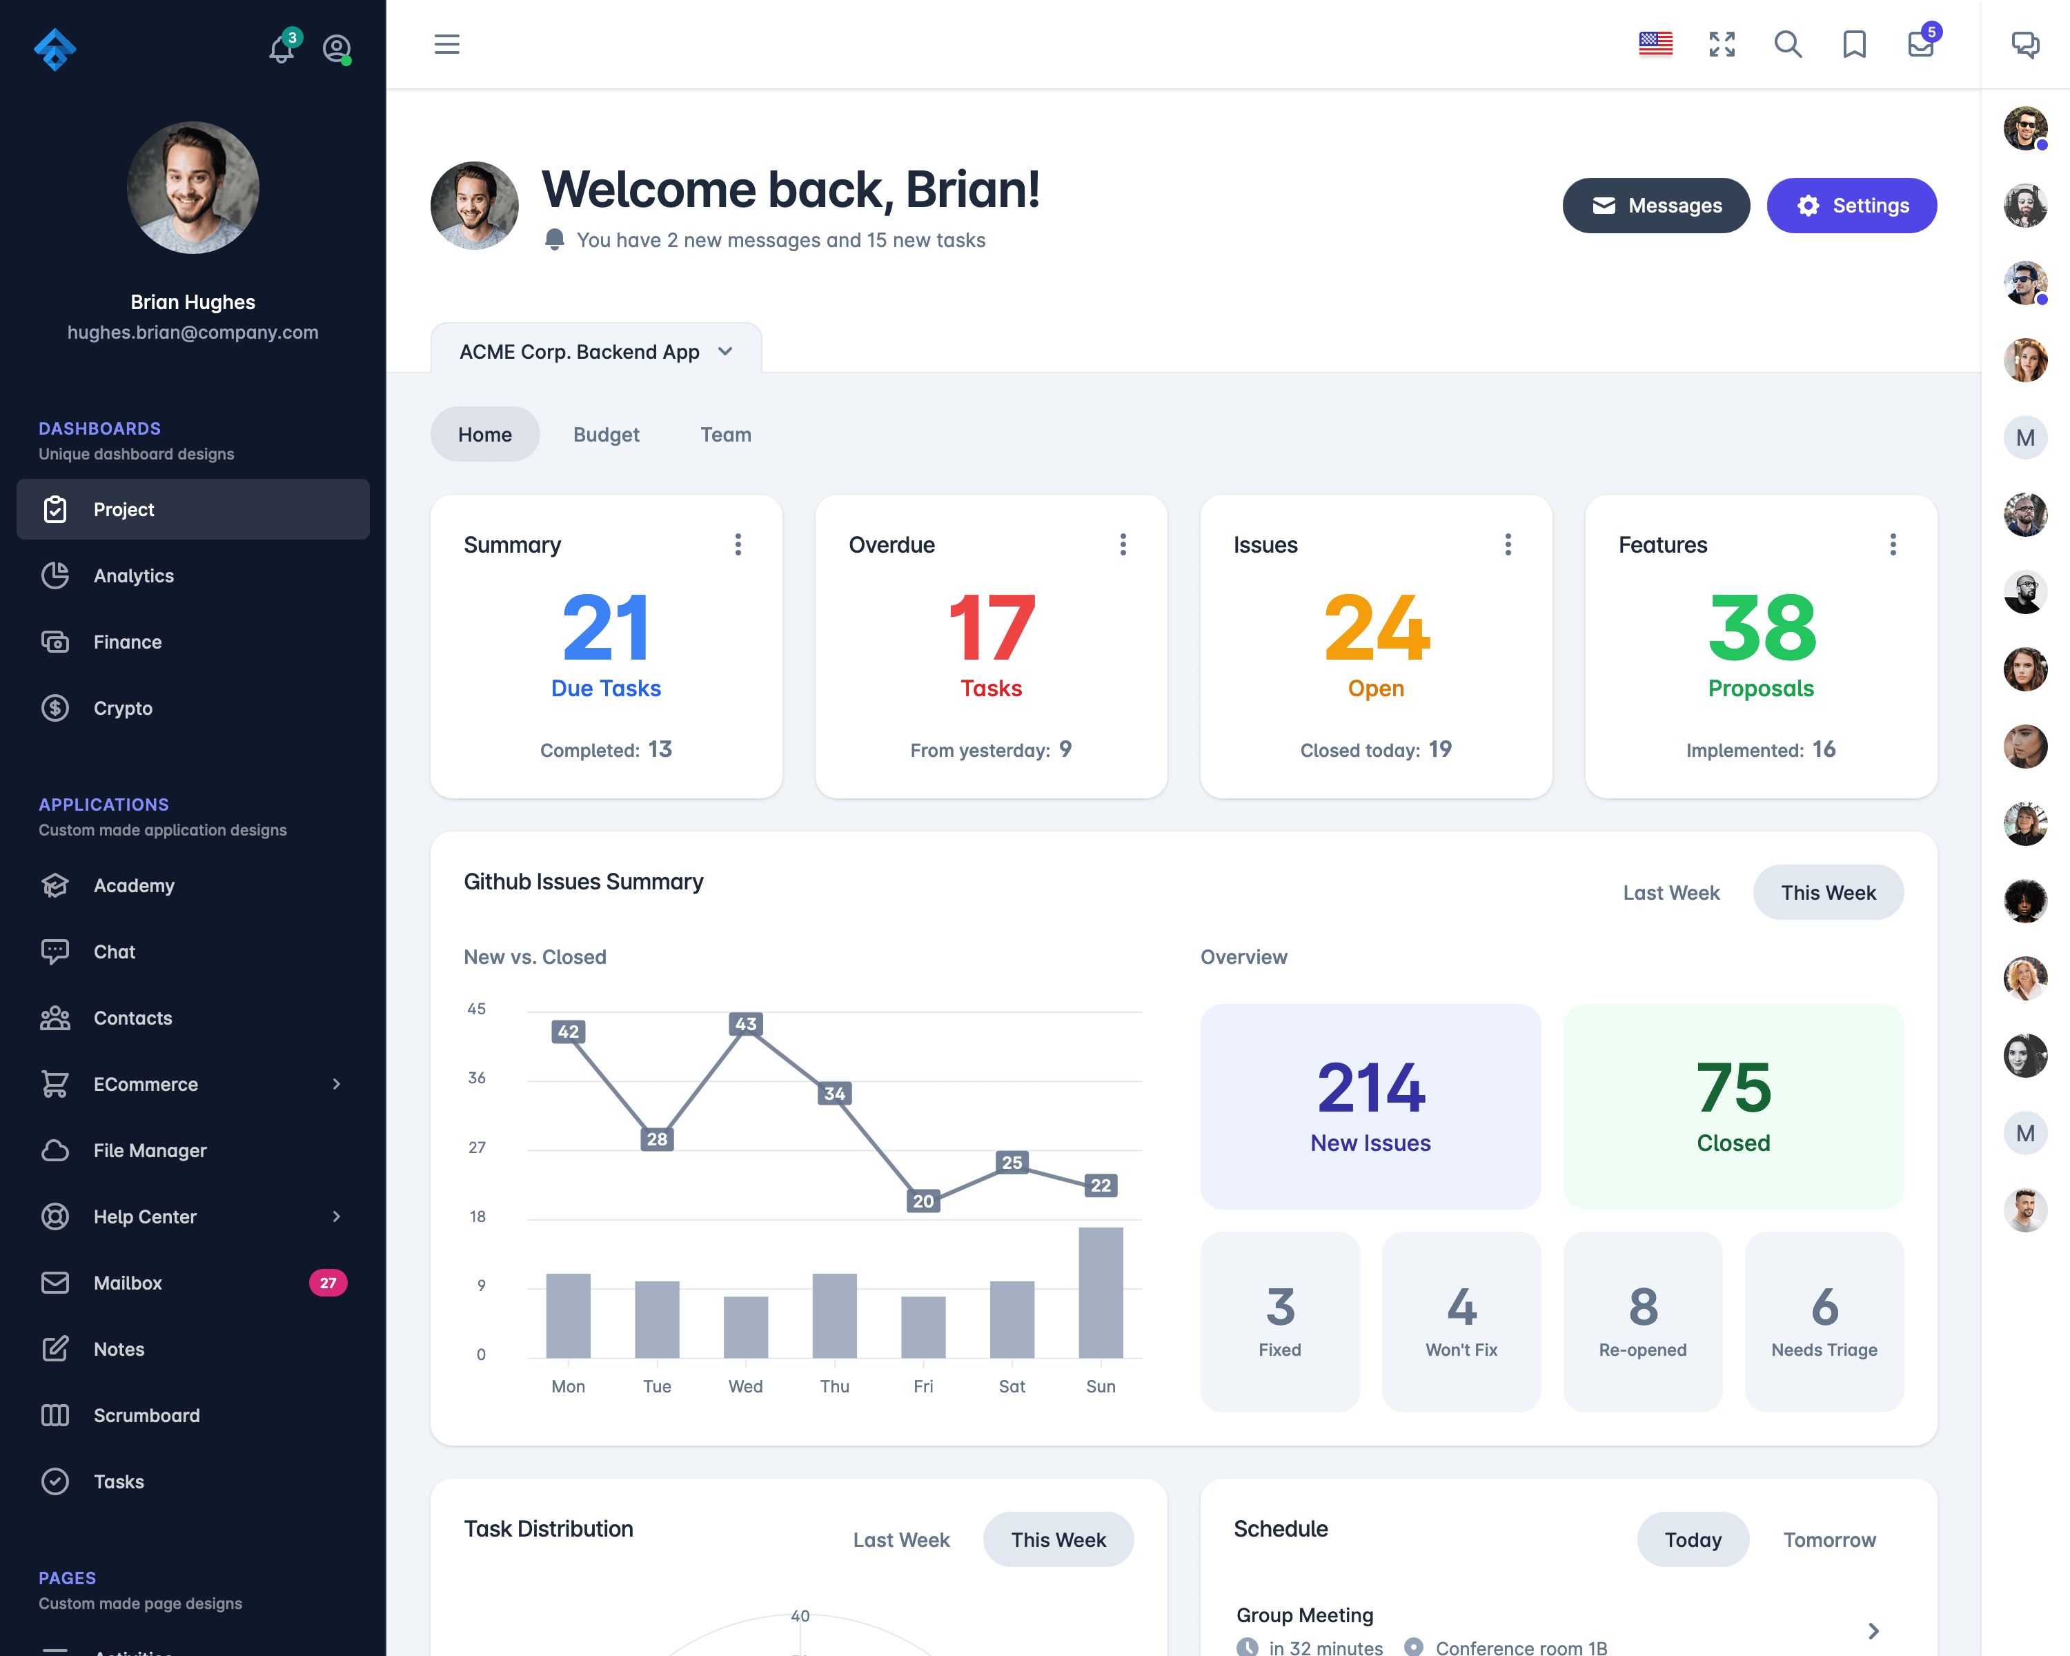Select the ECommerce expander arrow
This screenshot has width=2070, height=1656.
click(336, 1083)
